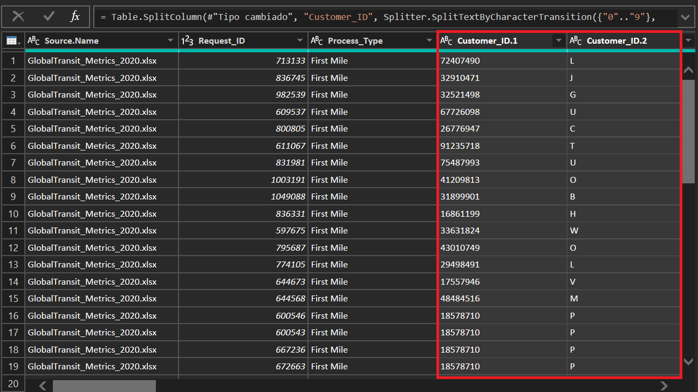Click horizontal scrollbar left arrow

pos(42,386)
